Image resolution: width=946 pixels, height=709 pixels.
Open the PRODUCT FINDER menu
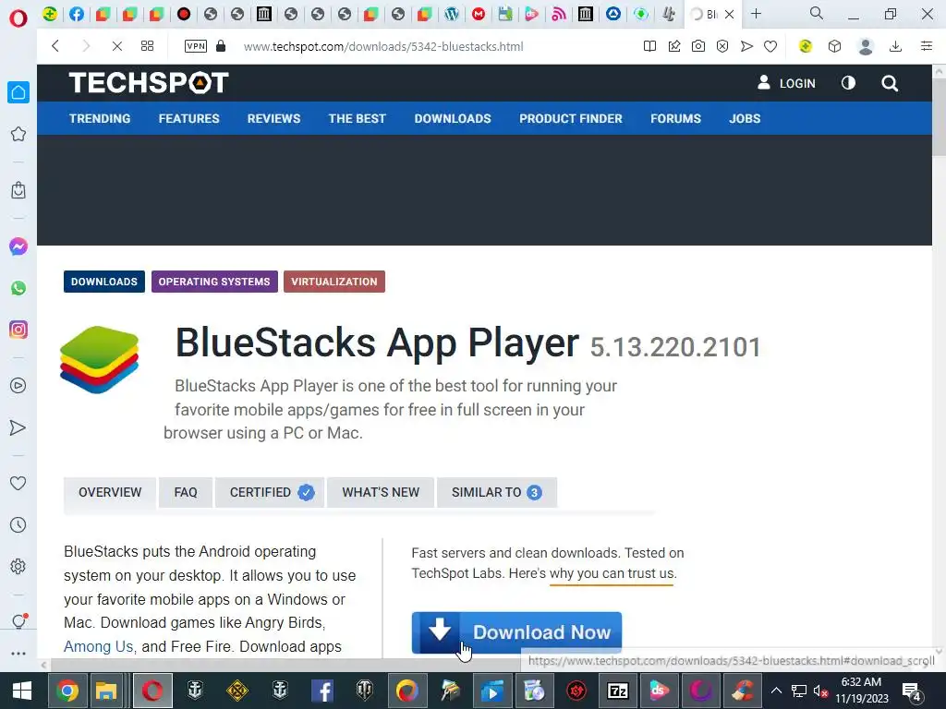pos(571,119)
